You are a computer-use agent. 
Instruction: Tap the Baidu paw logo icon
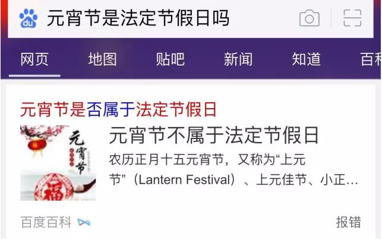pos(29,18)
